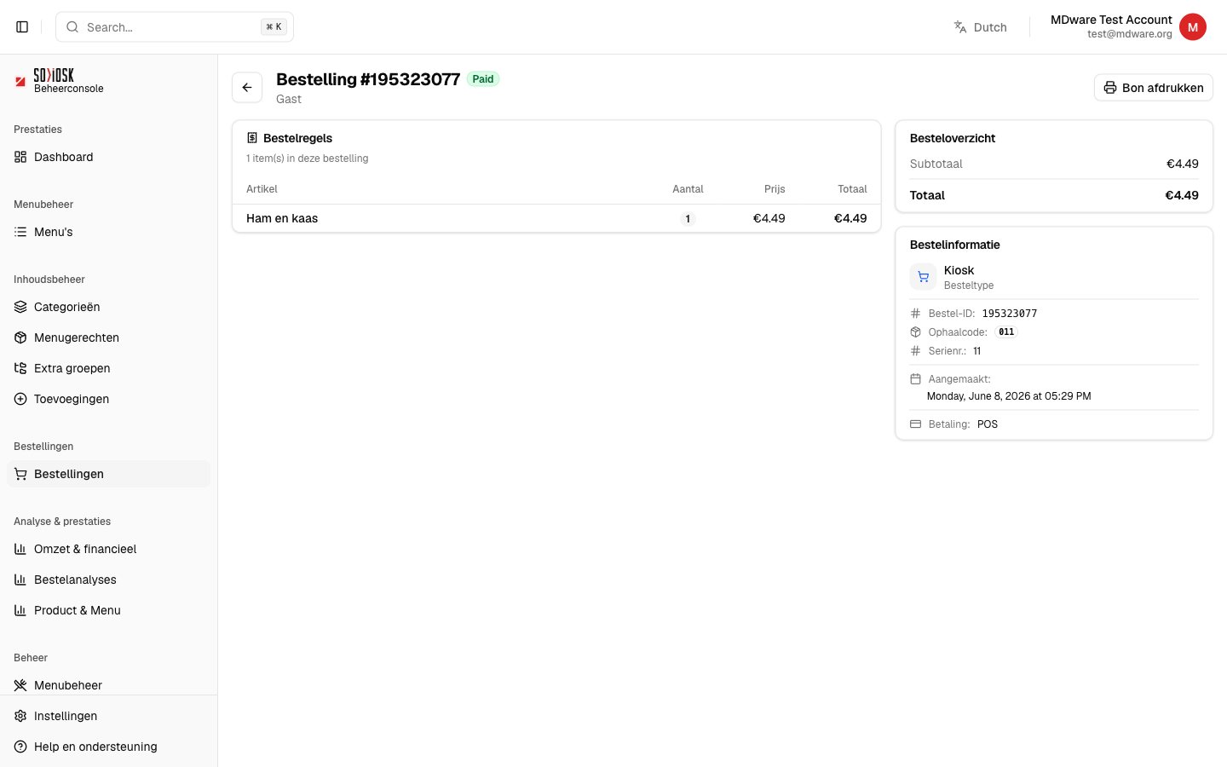Click the quantity badge 1
Viewport: 1227px width, 767px height.
(x=688, y=219)
